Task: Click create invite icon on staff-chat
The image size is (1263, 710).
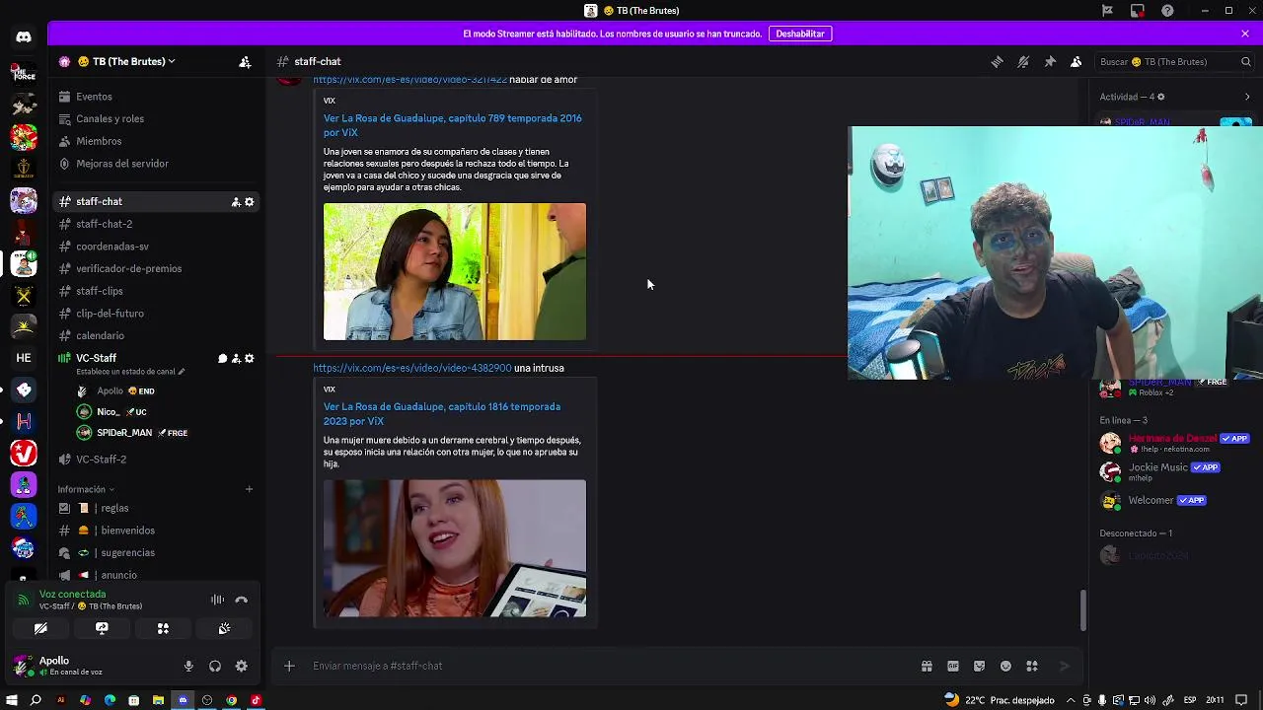Action: 236,202
